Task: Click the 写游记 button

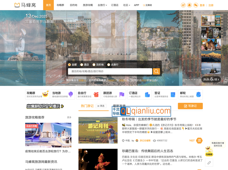Action: (x=190, y=106)
